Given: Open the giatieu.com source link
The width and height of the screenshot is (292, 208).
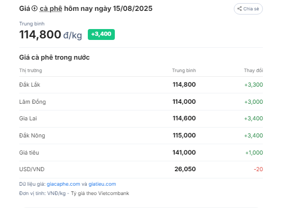Looking at the screenshot, I should [102, 184].
